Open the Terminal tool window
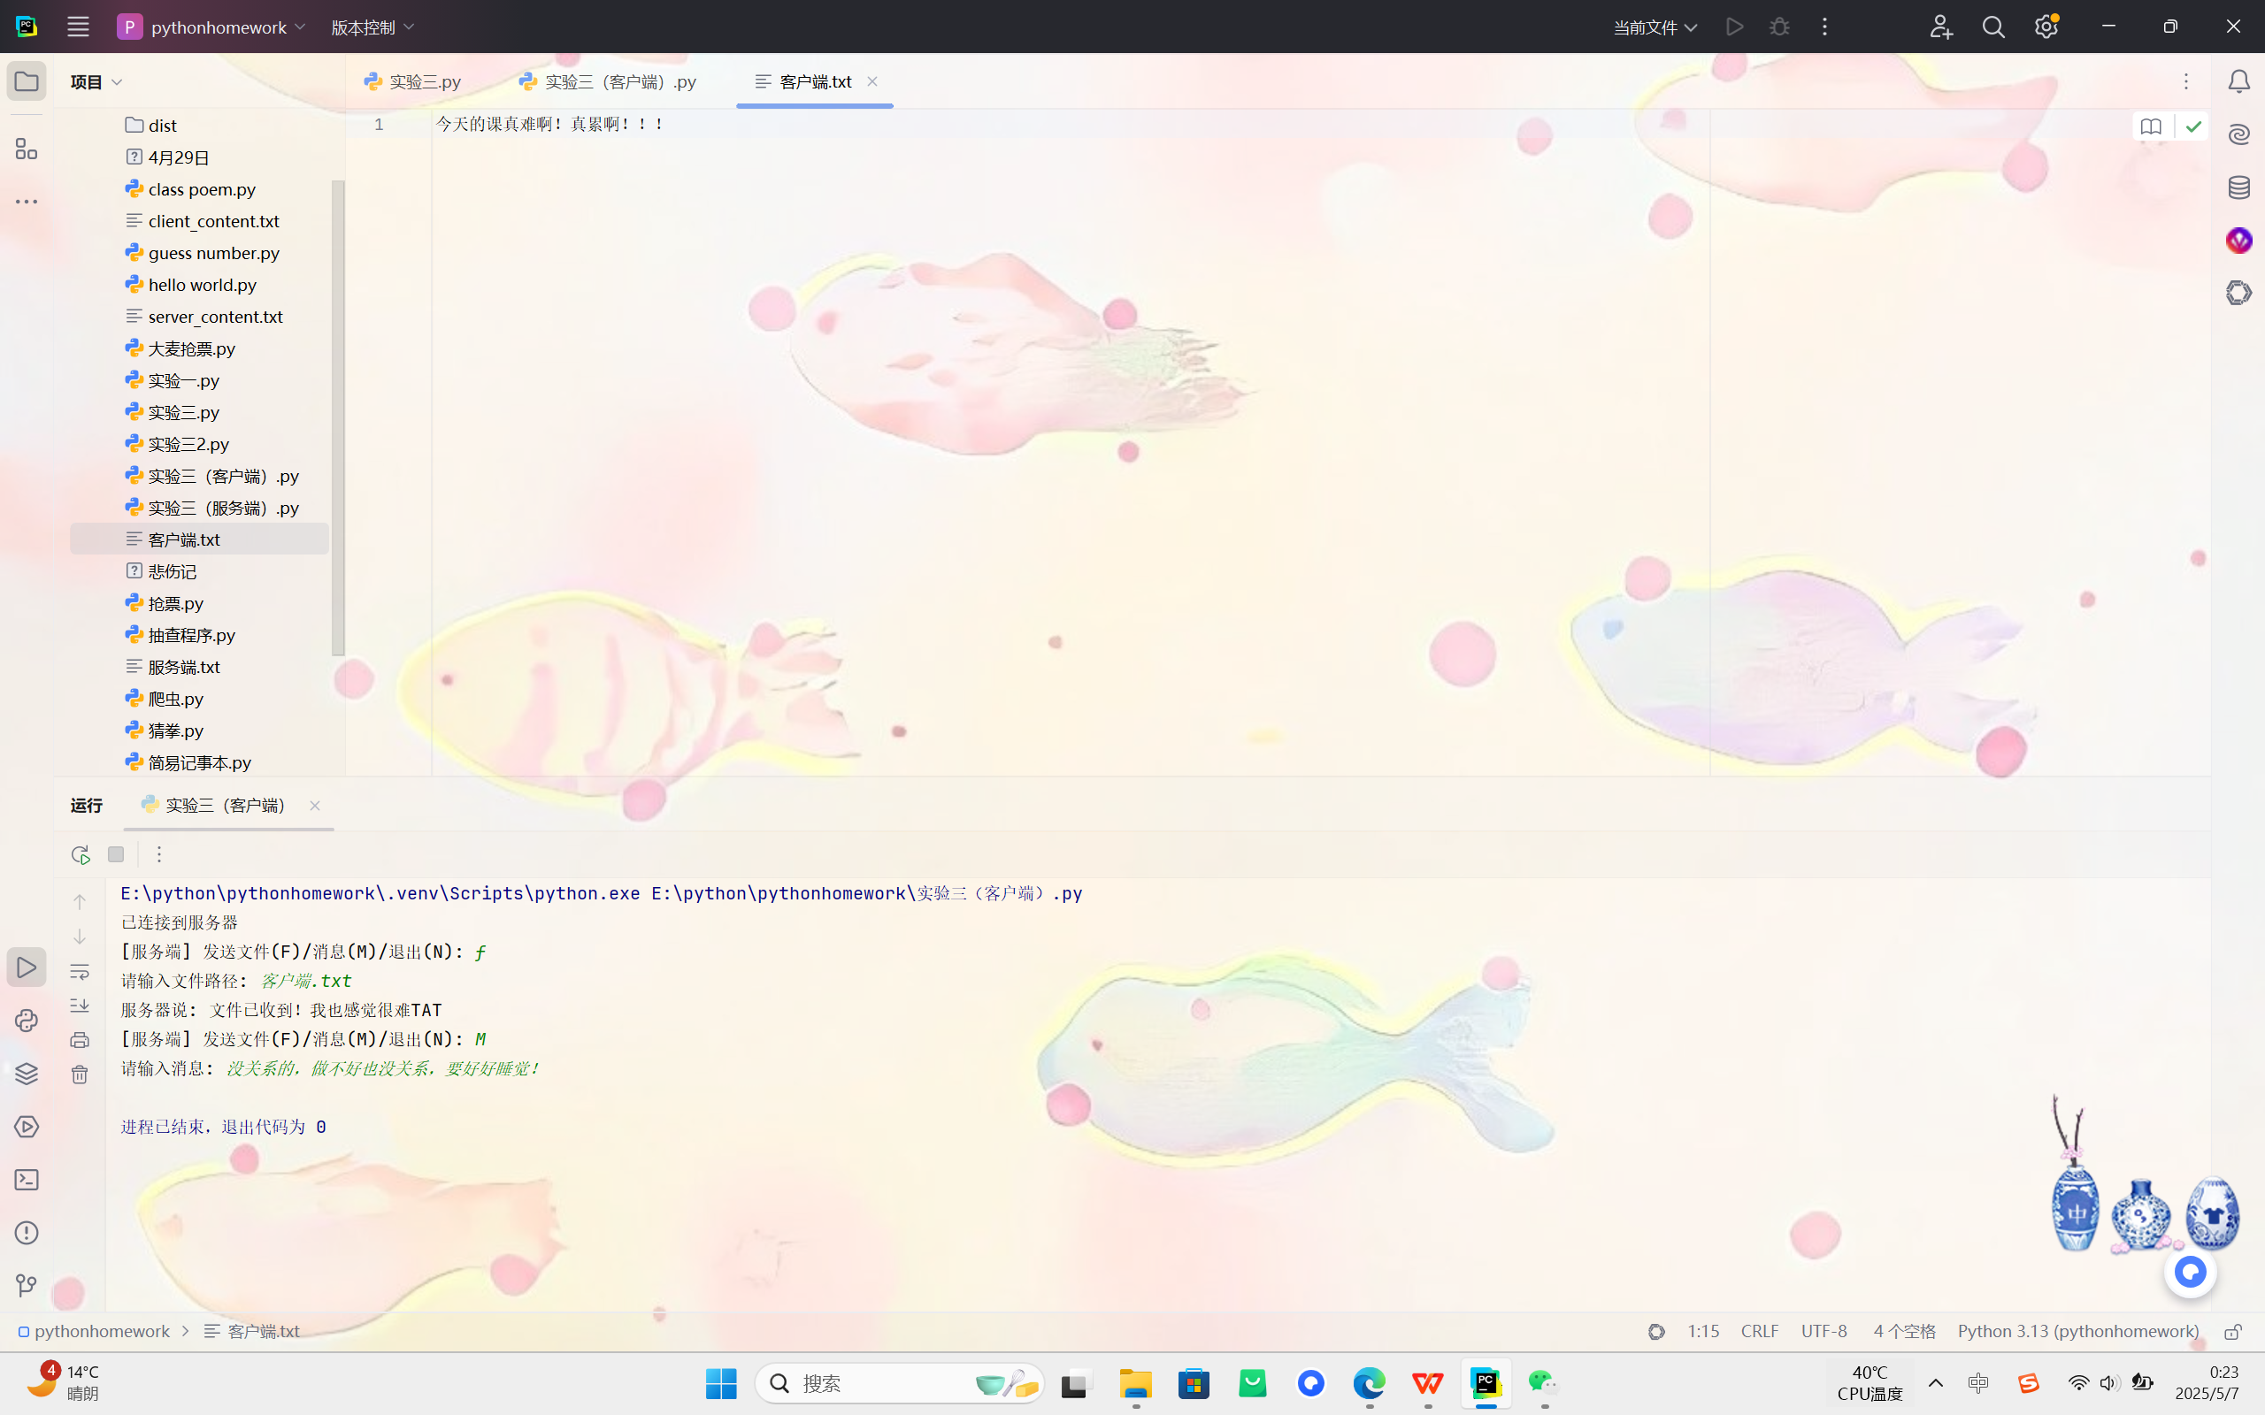2265x1415 pixels. (x=27, y=1179)
